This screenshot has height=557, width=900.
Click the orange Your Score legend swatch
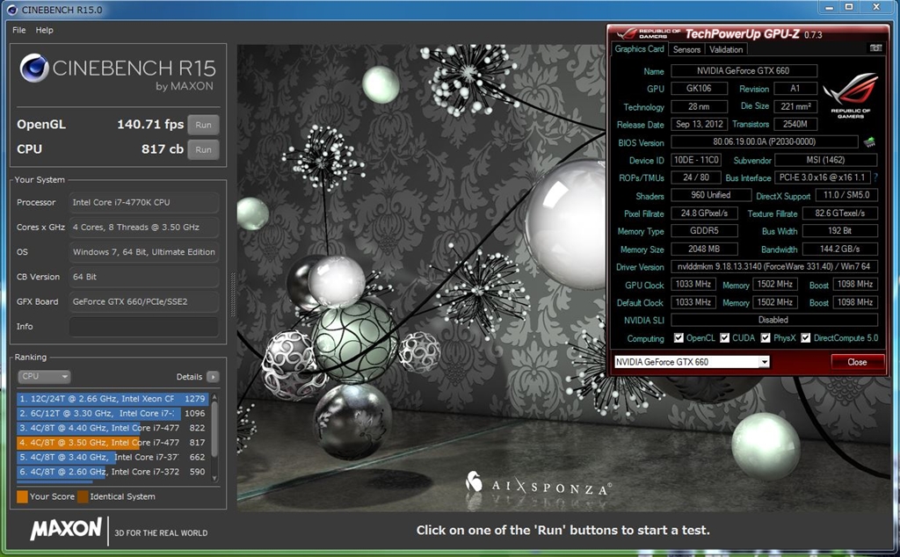click(22, 496)
